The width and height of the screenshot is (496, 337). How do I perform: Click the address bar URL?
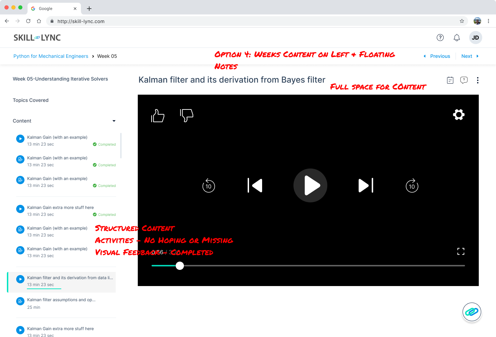pyautogui.click(x=81, y=21)
